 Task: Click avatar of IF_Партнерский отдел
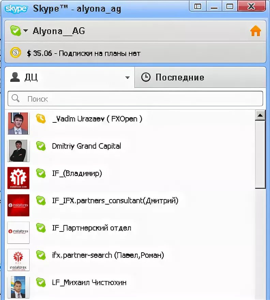tap(18, 232)
